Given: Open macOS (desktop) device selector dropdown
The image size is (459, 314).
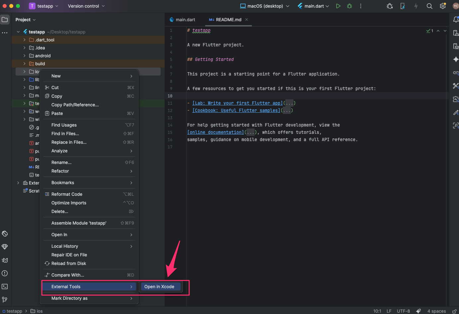Looking at the screenshot, I should coord(265,6).
